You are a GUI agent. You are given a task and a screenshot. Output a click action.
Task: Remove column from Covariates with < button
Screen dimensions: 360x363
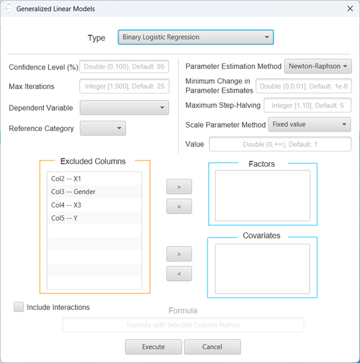pyautogui.click(x=179, y=274)
